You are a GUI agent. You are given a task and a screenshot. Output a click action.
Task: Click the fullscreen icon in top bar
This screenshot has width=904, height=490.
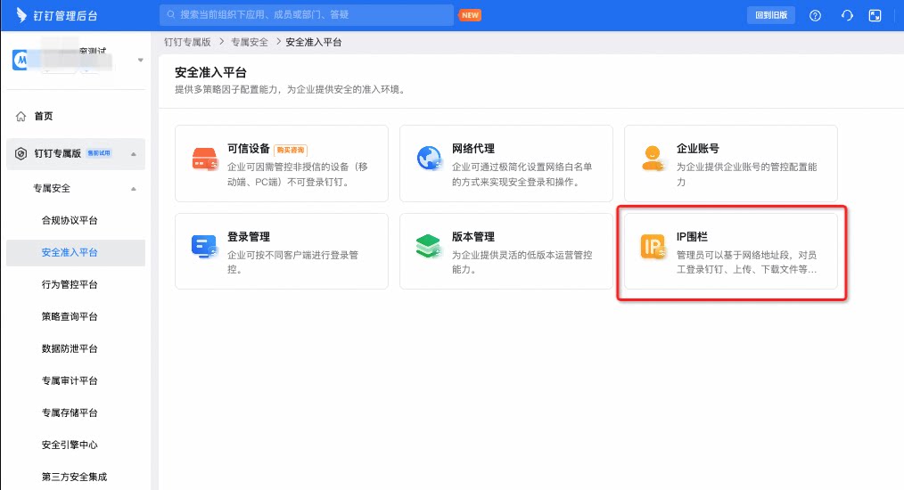pos(875,15)
